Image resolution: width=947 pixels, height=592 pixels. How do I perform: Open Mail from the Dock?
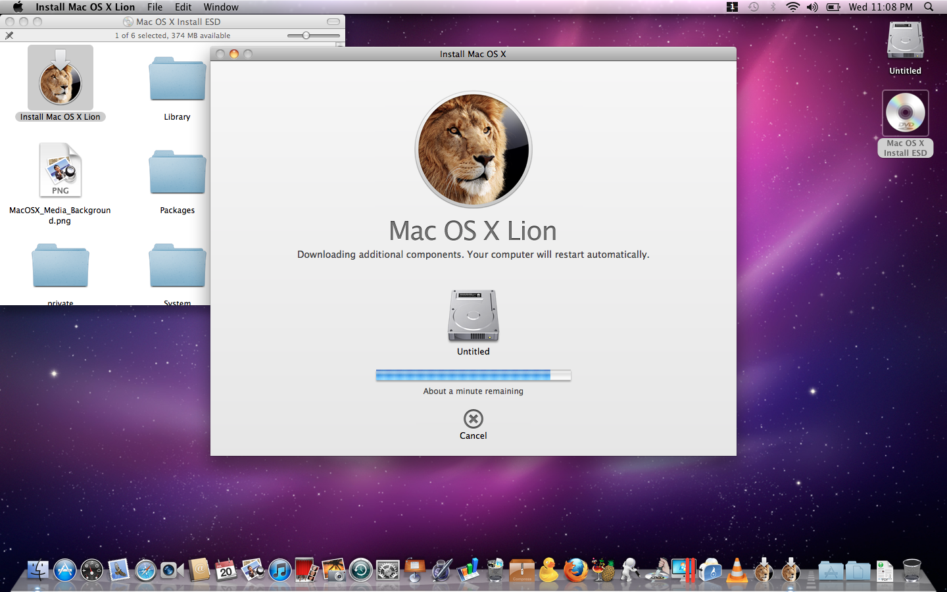point(119,570)
